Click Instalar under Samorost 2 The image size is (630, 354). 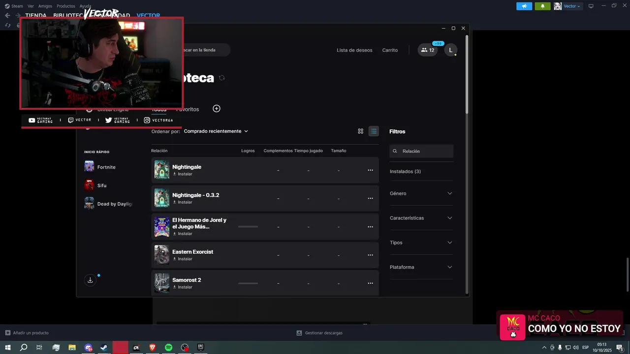pos(183,287)
